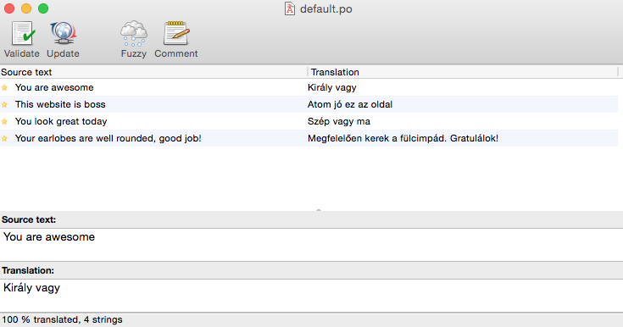Screen dimensions: 623x327
Task: Toggle the Fuzzy cloud icon
Action: point(134,33)
